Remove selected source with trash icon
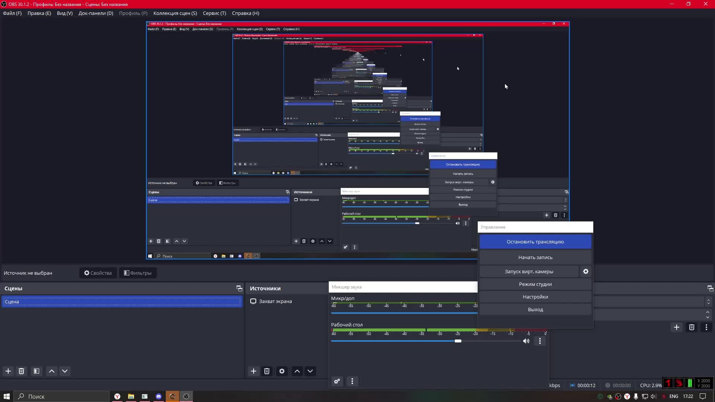Image resolution: width=715 pixels, height=402 pixels. [267, 371]
